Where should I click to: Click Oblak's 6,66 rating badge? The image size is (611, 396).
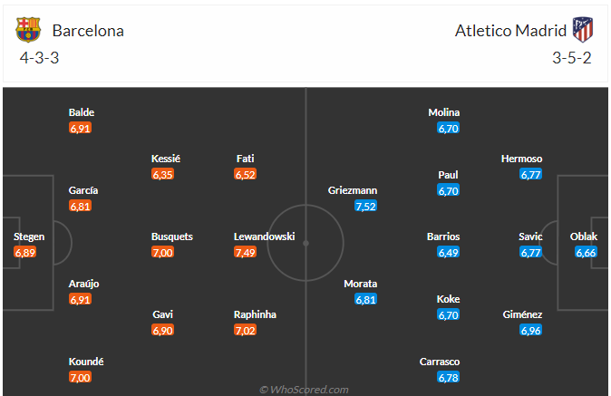point(586,252)
